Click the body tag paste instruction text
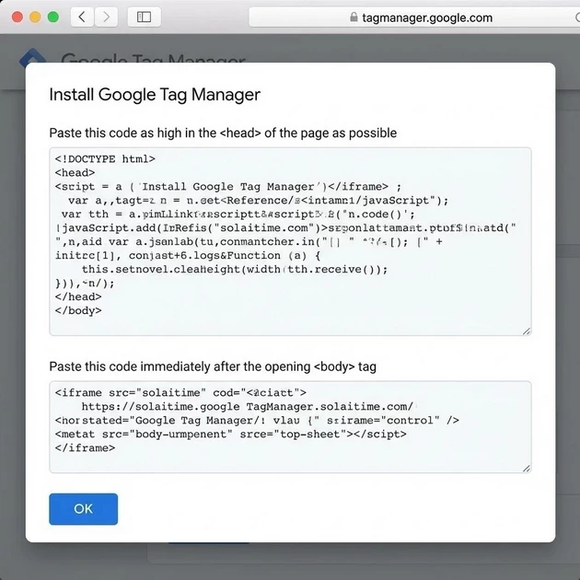580x580 pixels. 213,366
